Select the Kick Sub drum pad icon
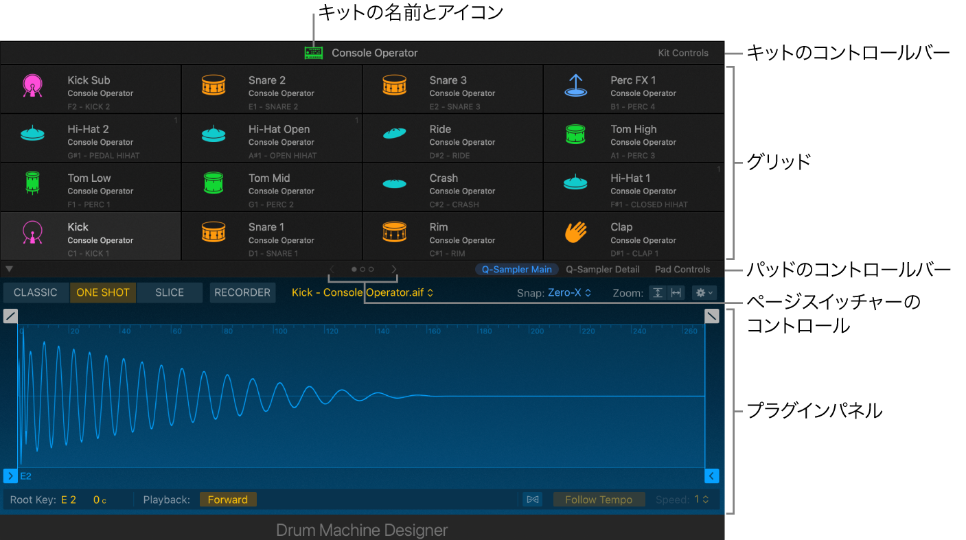This screenshot has height=540, width=966. tap(33, 84)
